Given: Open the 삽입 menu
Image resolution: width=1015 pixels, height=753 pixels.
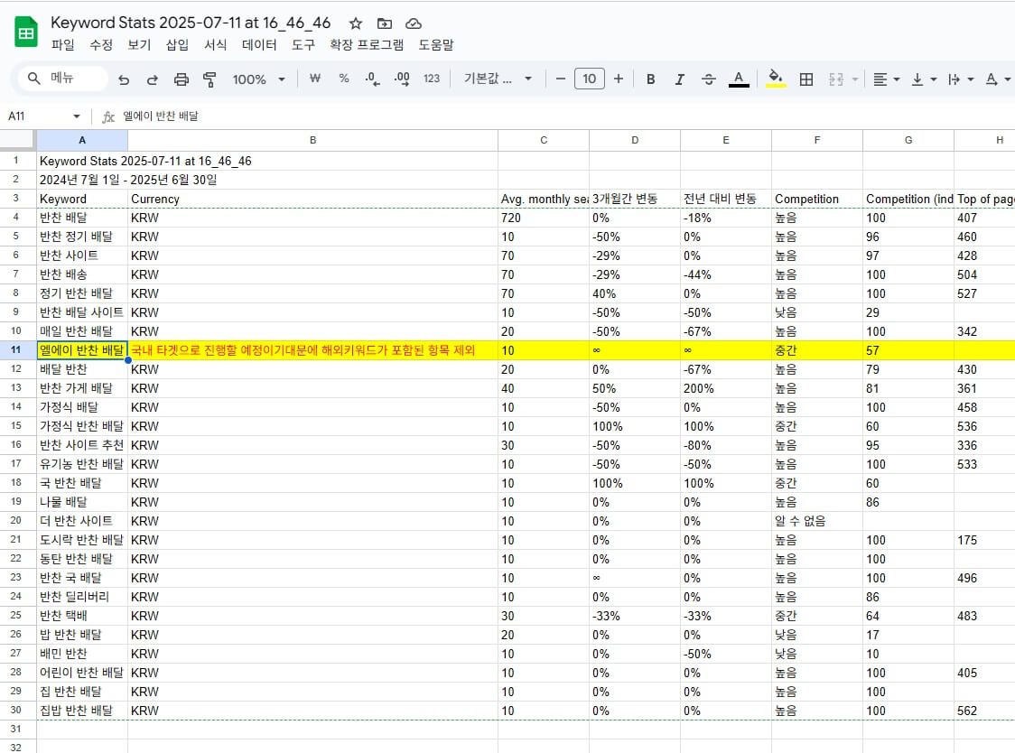Looking at the screenshot, I should [177, 44].
